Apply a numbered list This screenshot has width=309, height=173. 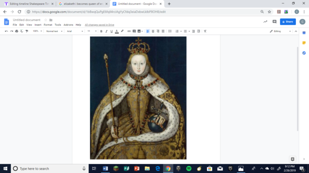tap(177, 31)
